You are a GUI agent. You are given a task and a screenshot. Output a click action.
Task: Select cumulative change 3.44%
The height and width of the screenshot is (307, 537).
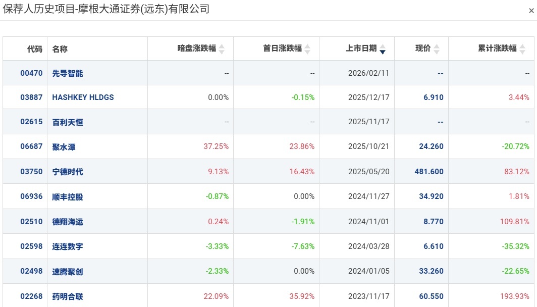click(519, 97)
